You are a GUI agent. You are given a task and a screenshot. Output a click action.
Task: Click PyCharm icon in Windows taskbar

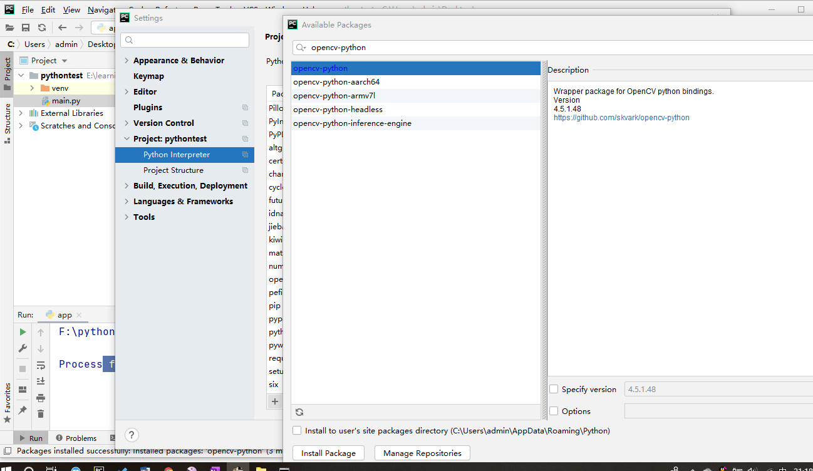pos(99,468)
